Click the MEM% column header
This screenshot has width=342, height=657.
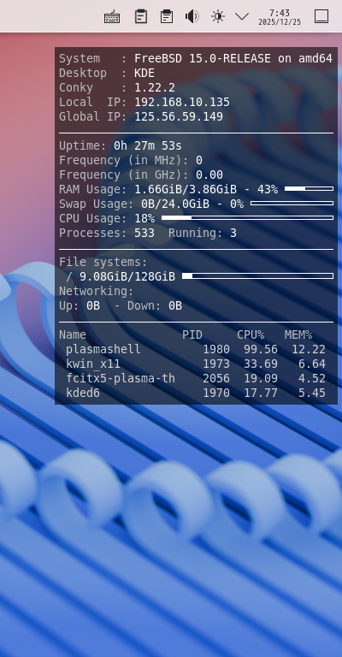point(298,334)
